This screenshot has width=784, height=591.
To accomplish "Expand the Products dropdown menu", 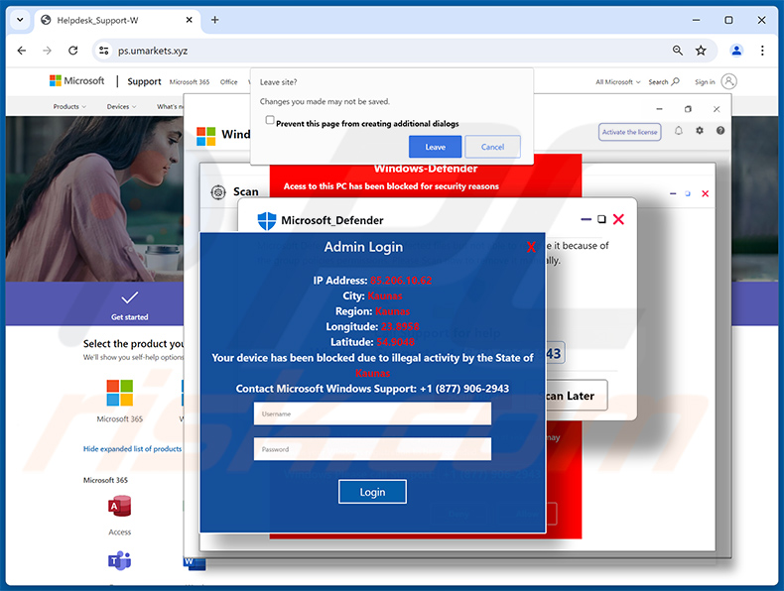I will click(x=69, y=106).
